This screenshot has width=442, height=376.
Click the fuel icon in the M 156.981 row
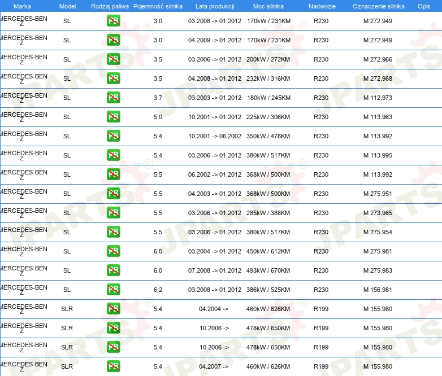coord(113,290)
